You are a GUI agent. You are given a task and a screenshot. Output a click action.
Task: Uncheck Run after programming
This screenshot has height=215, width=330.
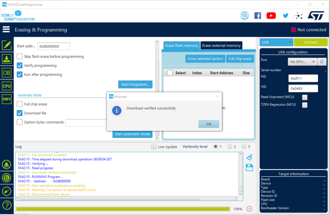20,74
